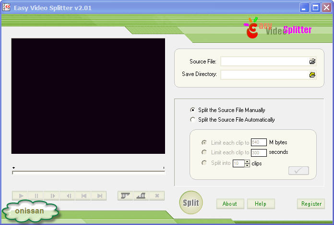Select Split the Source File Manually
Viewport: 334px width, 225px height.
tap(193, 110)
